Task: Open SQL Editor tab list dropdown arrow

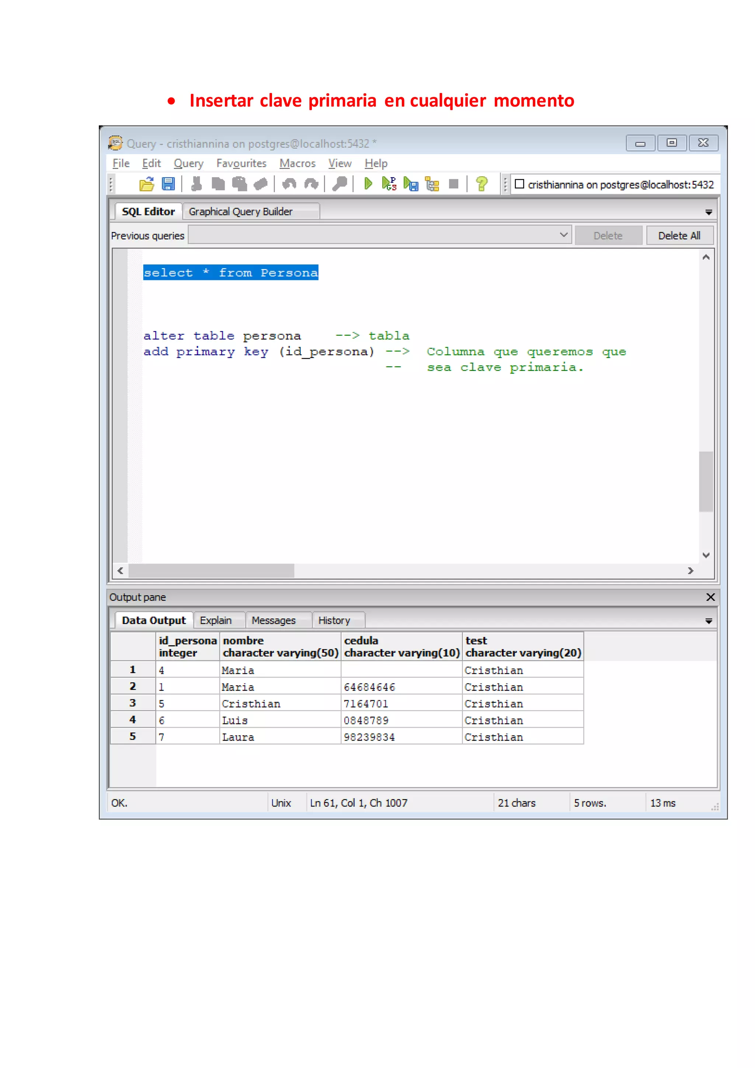Action: pos(709,212)
